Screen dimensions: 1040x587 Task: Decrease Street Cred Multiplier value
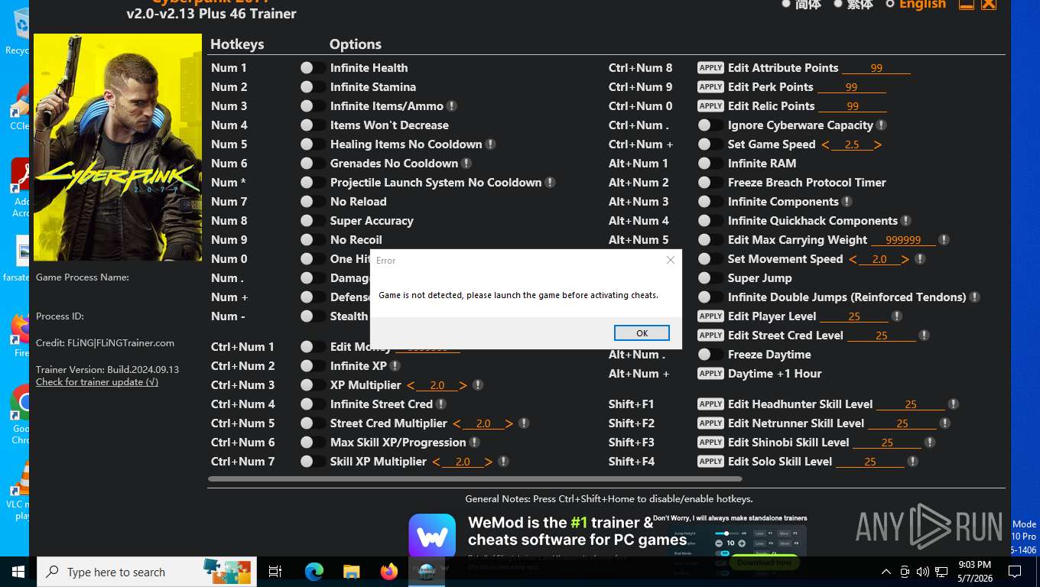[x=457, y=424]
